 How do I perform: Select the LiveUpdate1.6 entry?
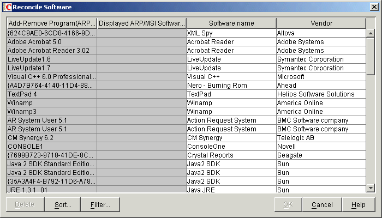pos(52,59)
